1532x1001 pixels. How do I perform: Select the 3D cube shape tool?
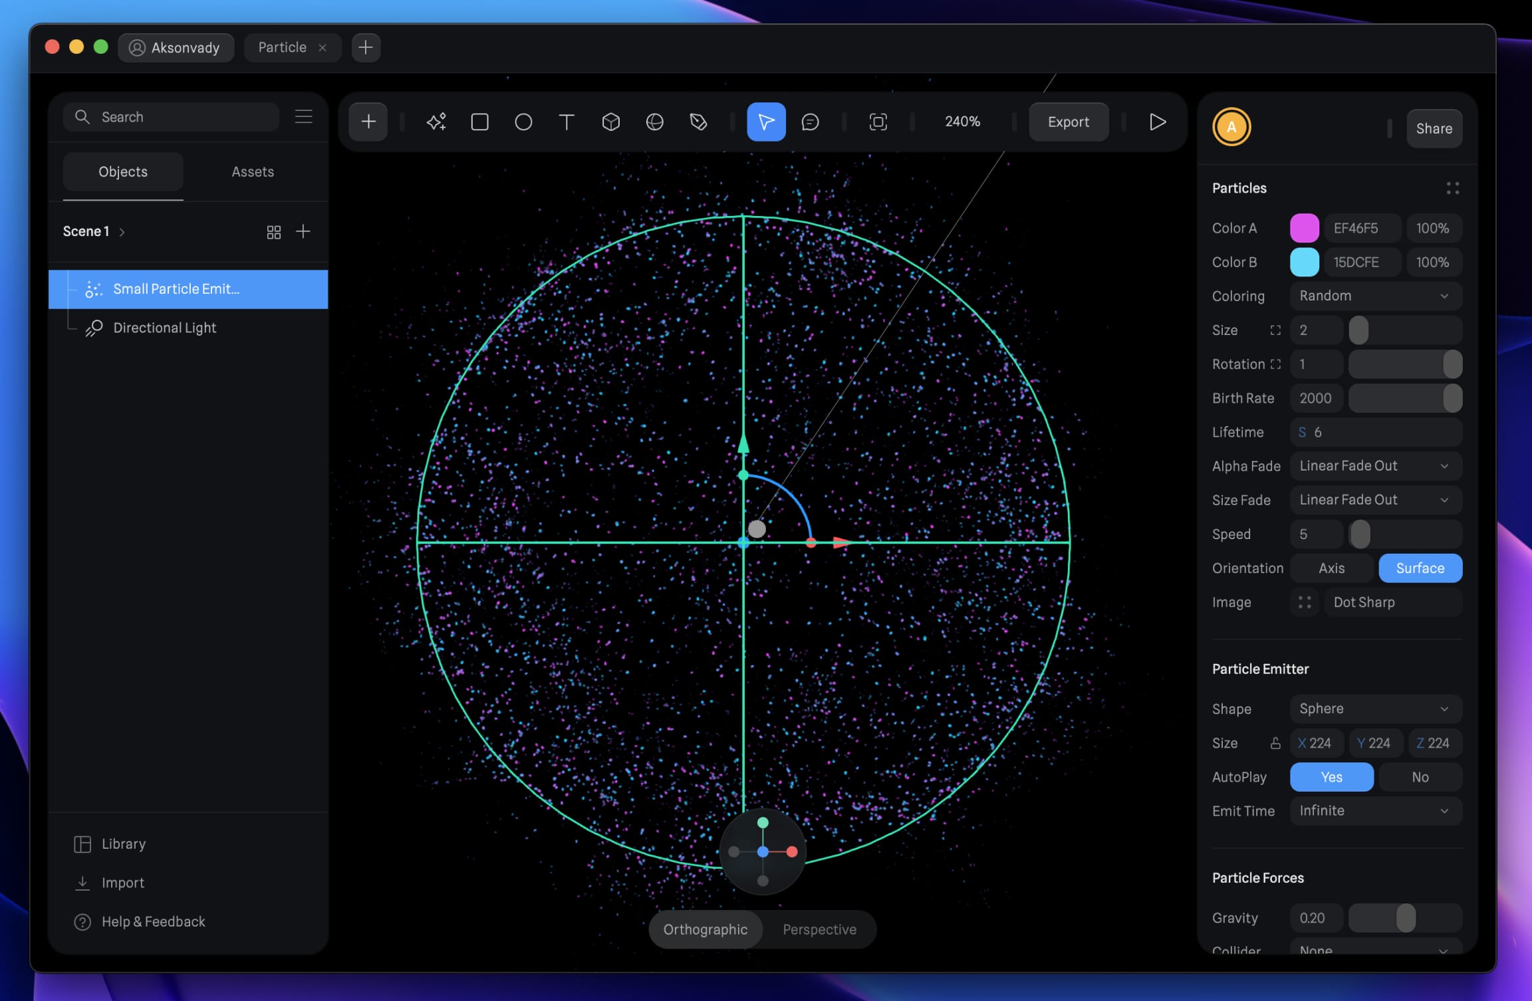pyautogui.click(x=610, y=122)
